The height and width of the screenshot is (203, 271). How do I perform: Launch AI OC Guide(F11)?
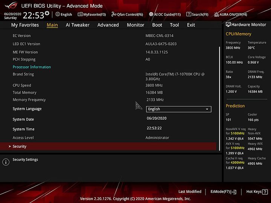point(165,15)
